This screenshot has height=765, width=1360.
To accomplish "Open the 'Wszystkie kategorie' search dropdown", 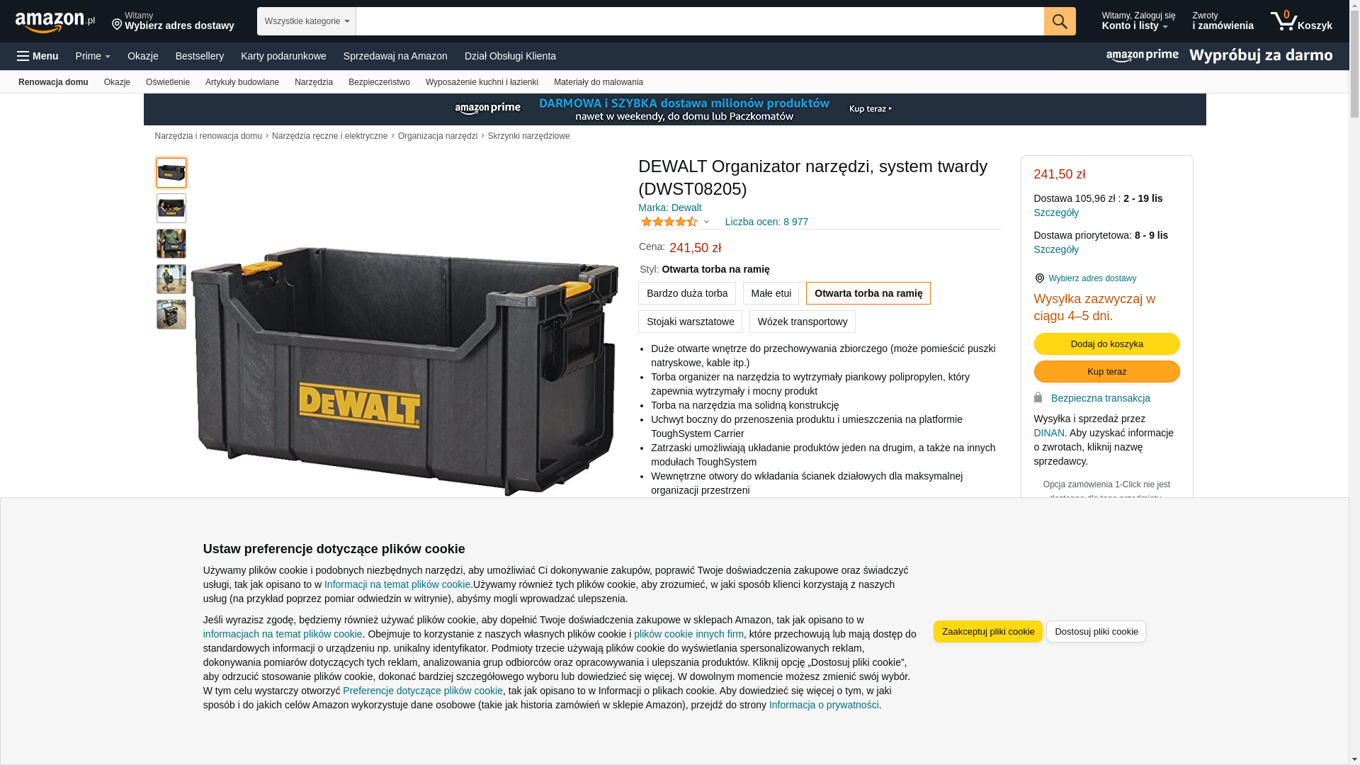I will coord(307,21).
